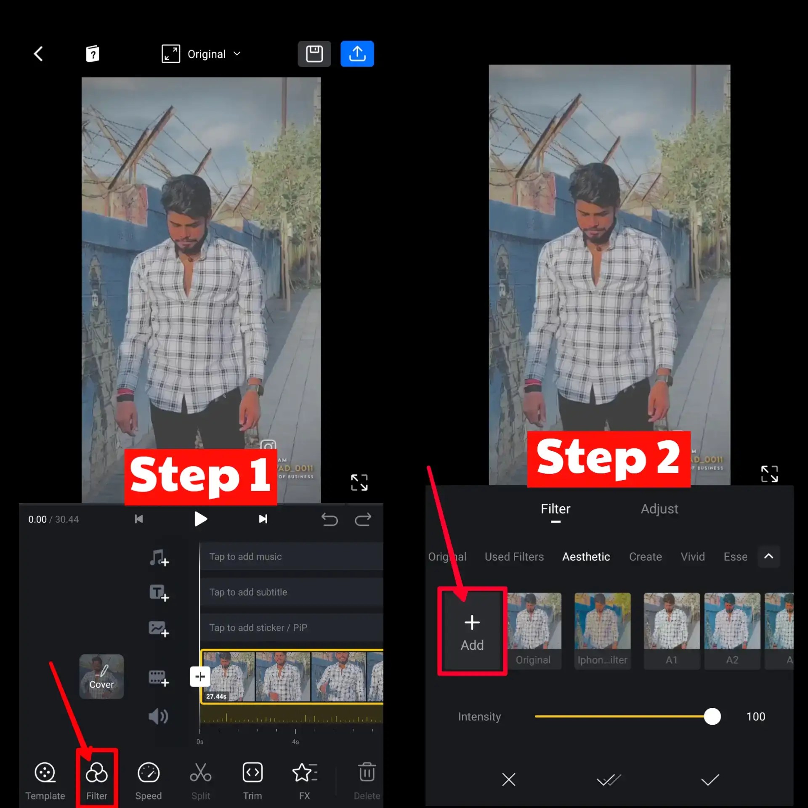The height and width of the screenshot is (808, 808).
Task: Toggle fullscreen video preview
Action: (x=359, y=483)
